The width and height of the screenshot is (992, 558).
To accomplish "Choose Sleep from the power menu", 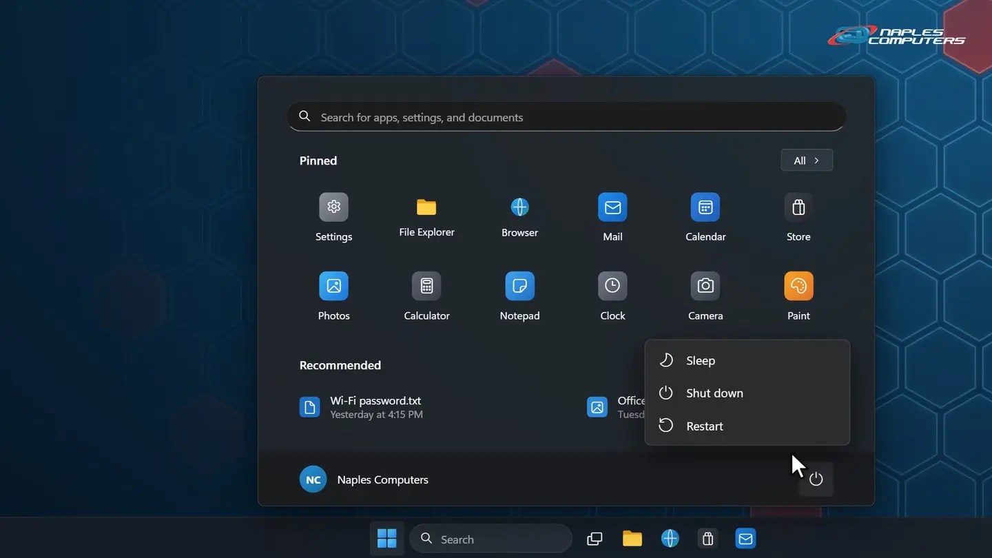I will click(747, 360).
